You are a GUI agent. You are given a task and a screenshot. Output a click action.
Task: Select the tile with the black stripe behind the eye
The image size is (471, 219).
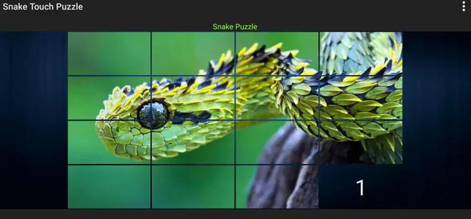pyautogui.click(x=193, y=98)
